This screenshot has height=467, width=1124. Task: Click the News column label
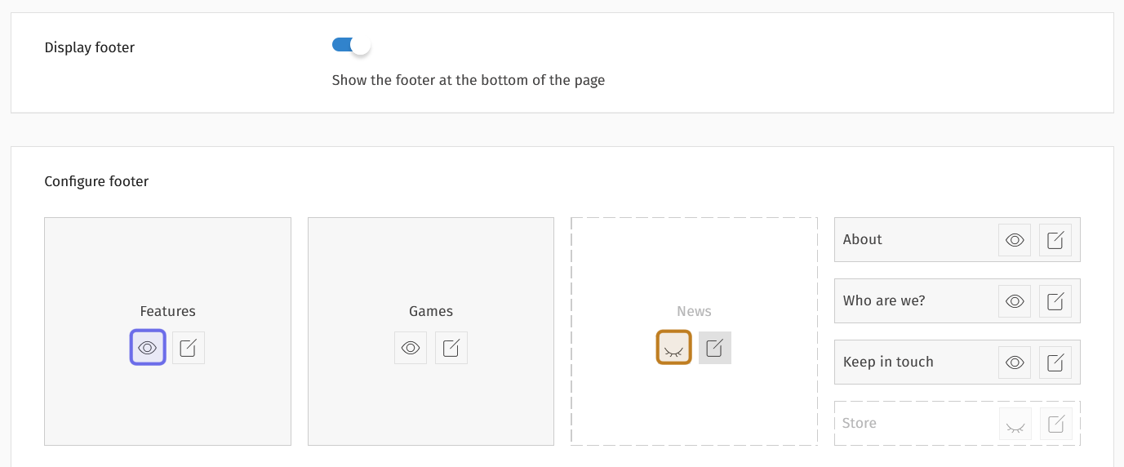point(694,311)
